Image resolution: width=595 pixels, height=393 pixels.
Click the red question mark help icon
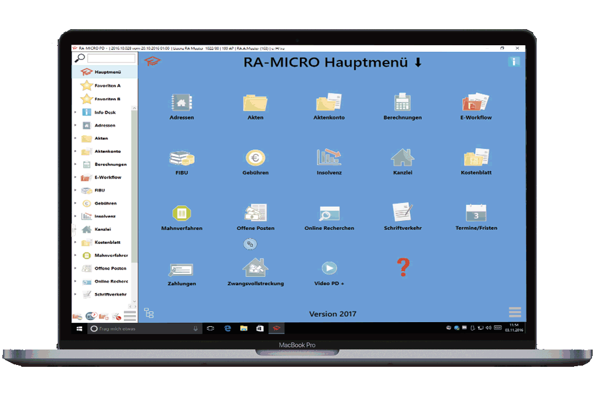[403, 267]
